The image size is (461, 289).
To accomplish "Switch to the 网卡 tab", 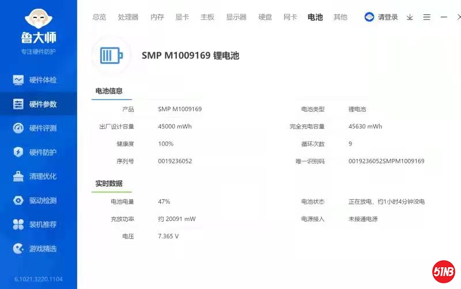I will 290,17.
